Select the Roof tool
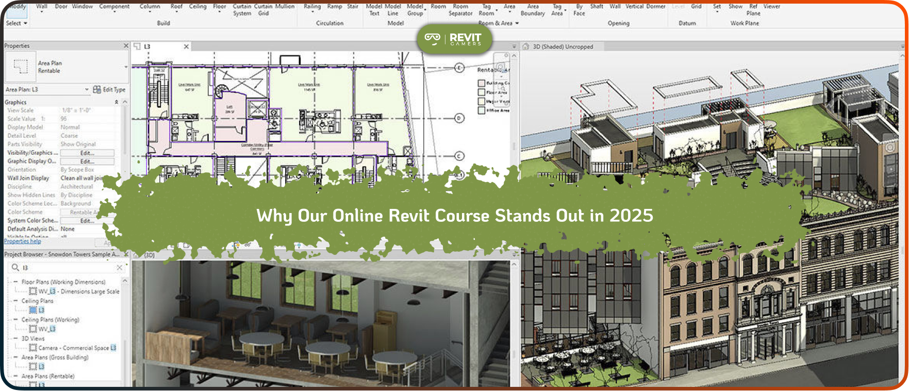The image size is (909, 391). point(176,7)
